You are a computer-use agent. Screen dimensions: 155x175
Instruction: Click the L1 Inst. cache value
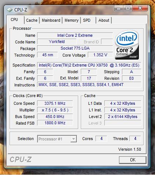(x=123, y=110)
